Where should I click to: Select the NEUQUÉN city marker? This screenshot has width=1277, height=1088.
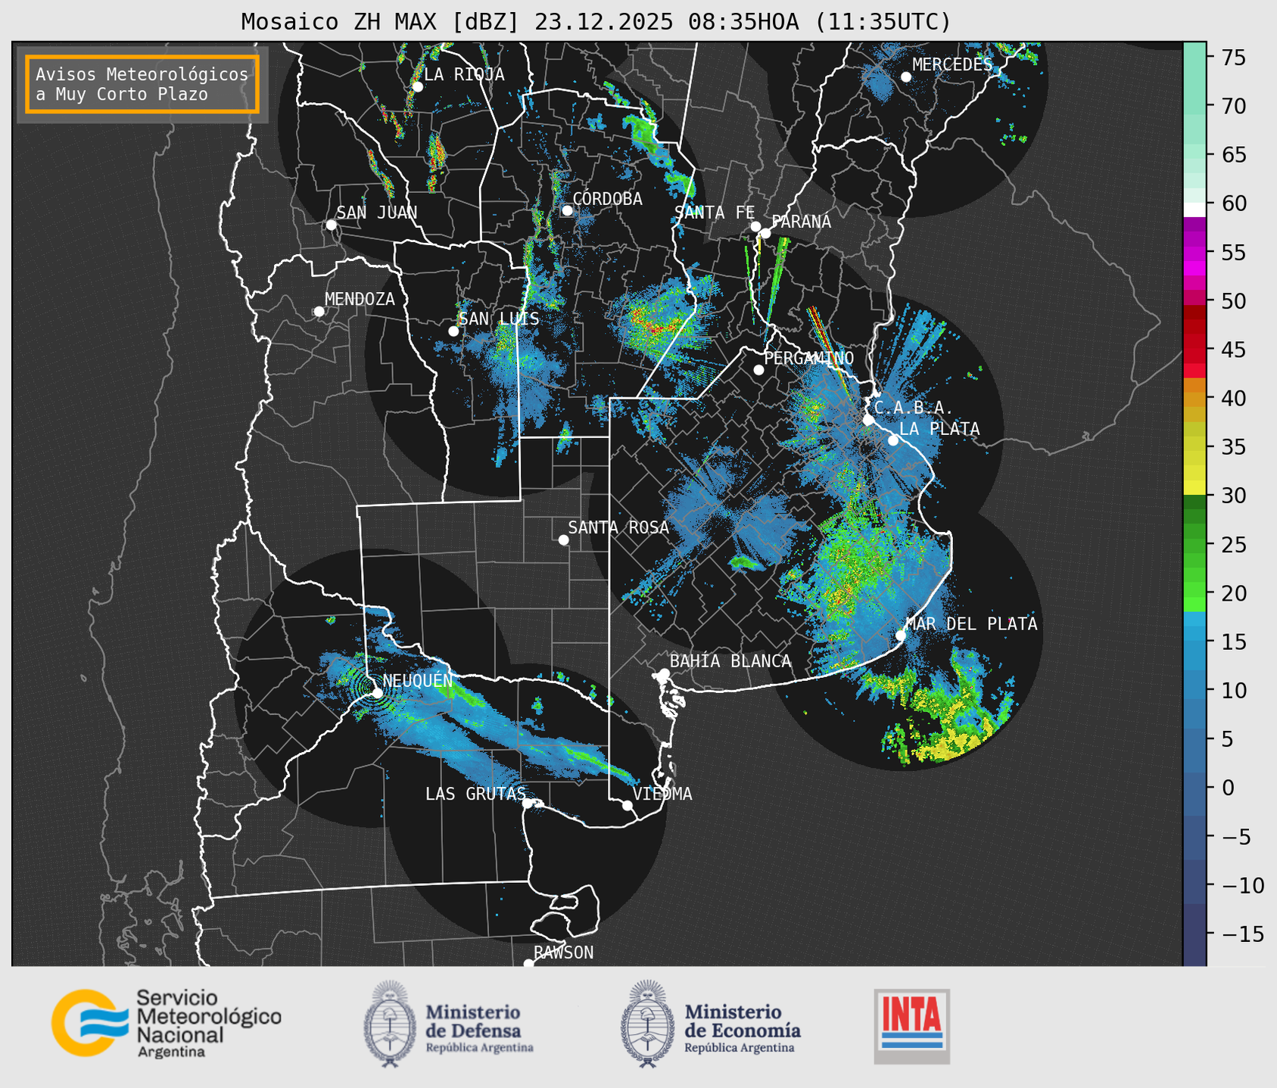(377, 692)
